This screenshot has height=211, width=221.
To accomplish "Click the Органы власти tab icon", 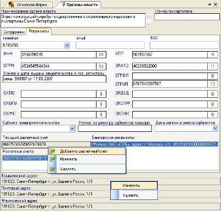I will tap(63, 4).
